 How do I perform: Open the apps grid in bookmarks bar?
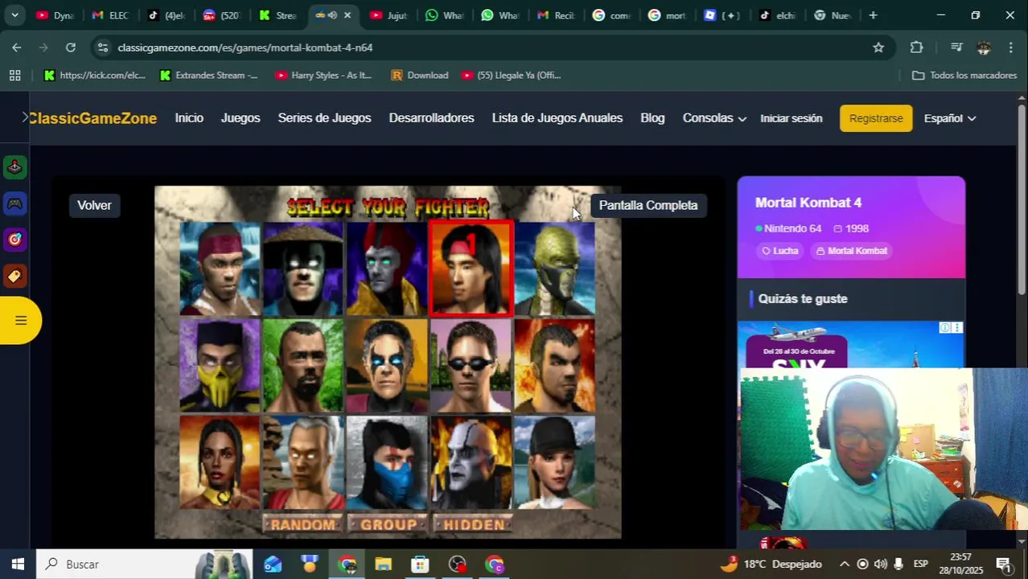14,75
